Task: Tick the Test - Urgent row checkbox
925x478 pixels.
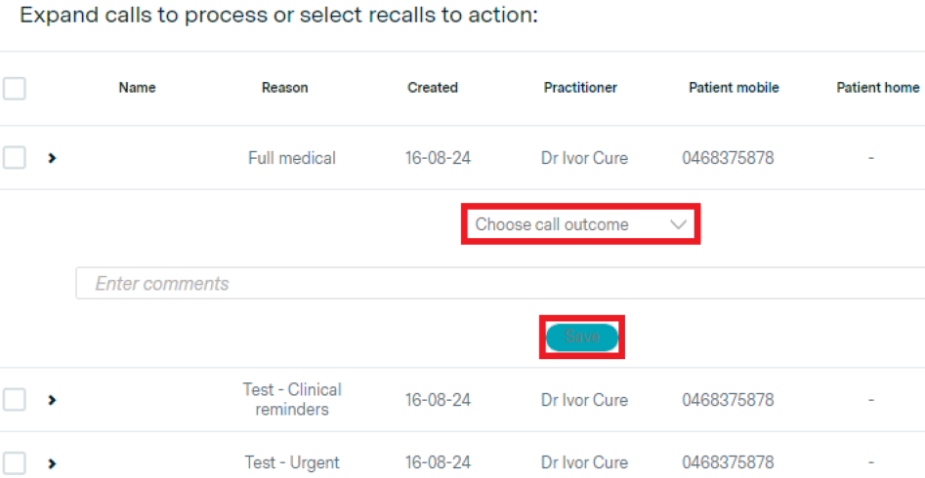Action: pyautogui.click(x=14, y=461)
